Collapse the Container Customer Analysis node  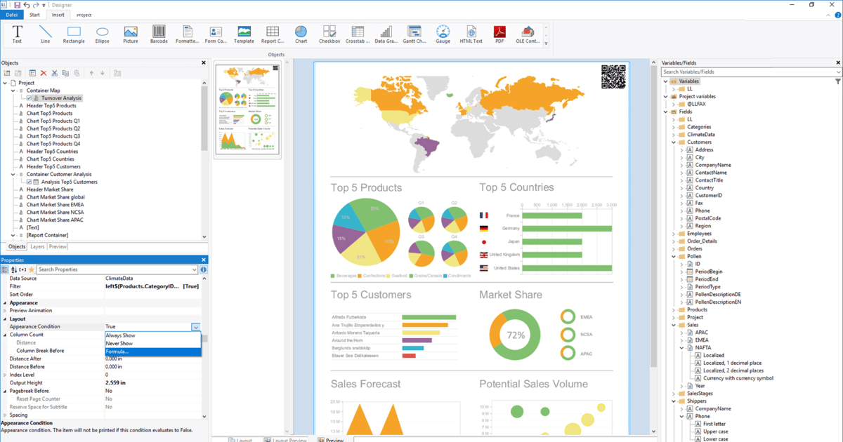pyautogui.click(x=13, y=174)
